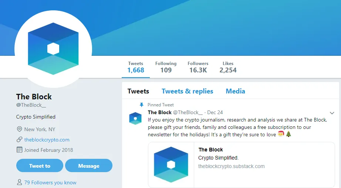The image size is (341, 188).
Task: Click The Block large profile avatar
Action: (53, 49)
